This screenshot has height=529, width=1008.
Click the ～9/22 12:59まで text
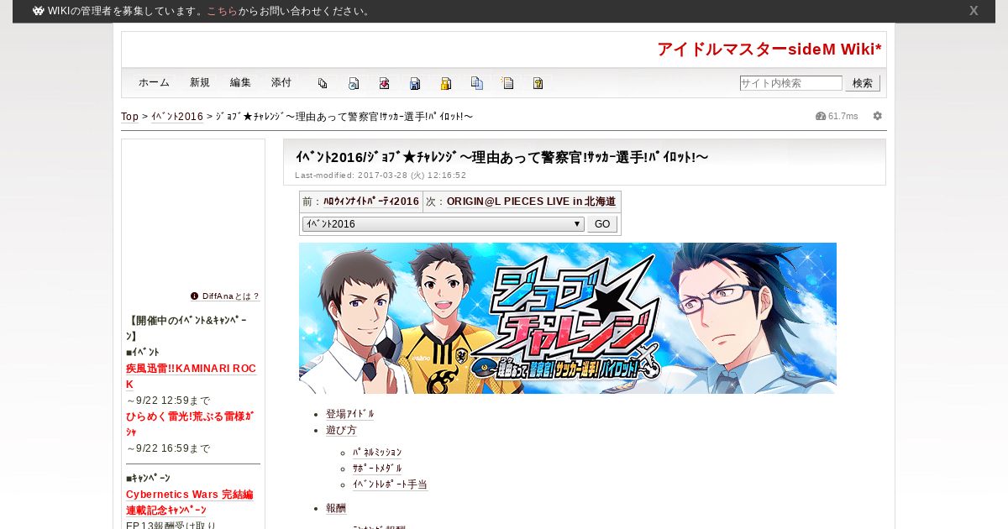[x=168, y=401]
